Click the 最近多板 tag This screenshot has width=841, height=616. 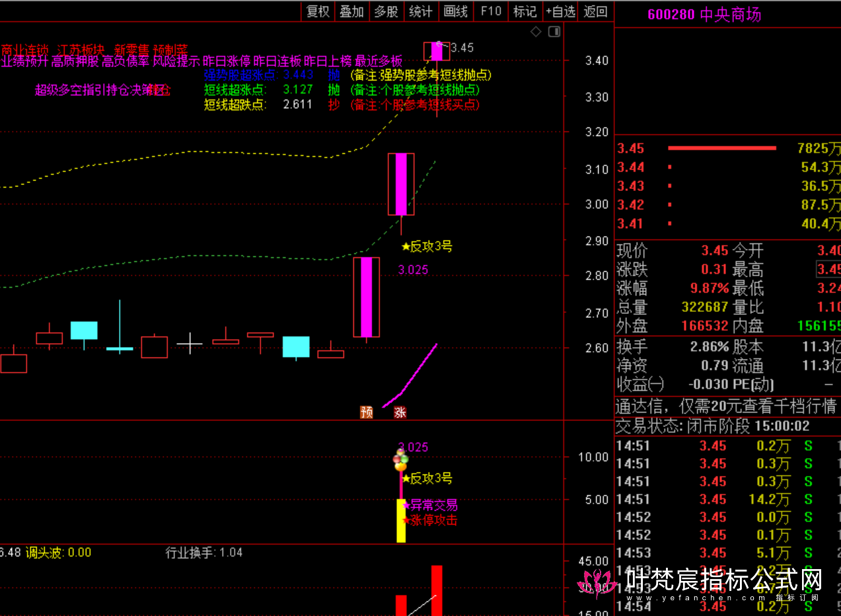click(379, 61)
